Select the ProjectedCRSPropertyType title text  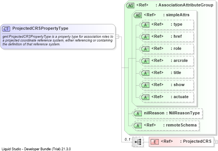(40, 28)
